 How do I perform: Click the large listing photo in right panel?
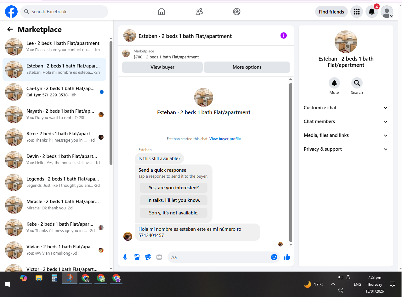pos(346,42)
